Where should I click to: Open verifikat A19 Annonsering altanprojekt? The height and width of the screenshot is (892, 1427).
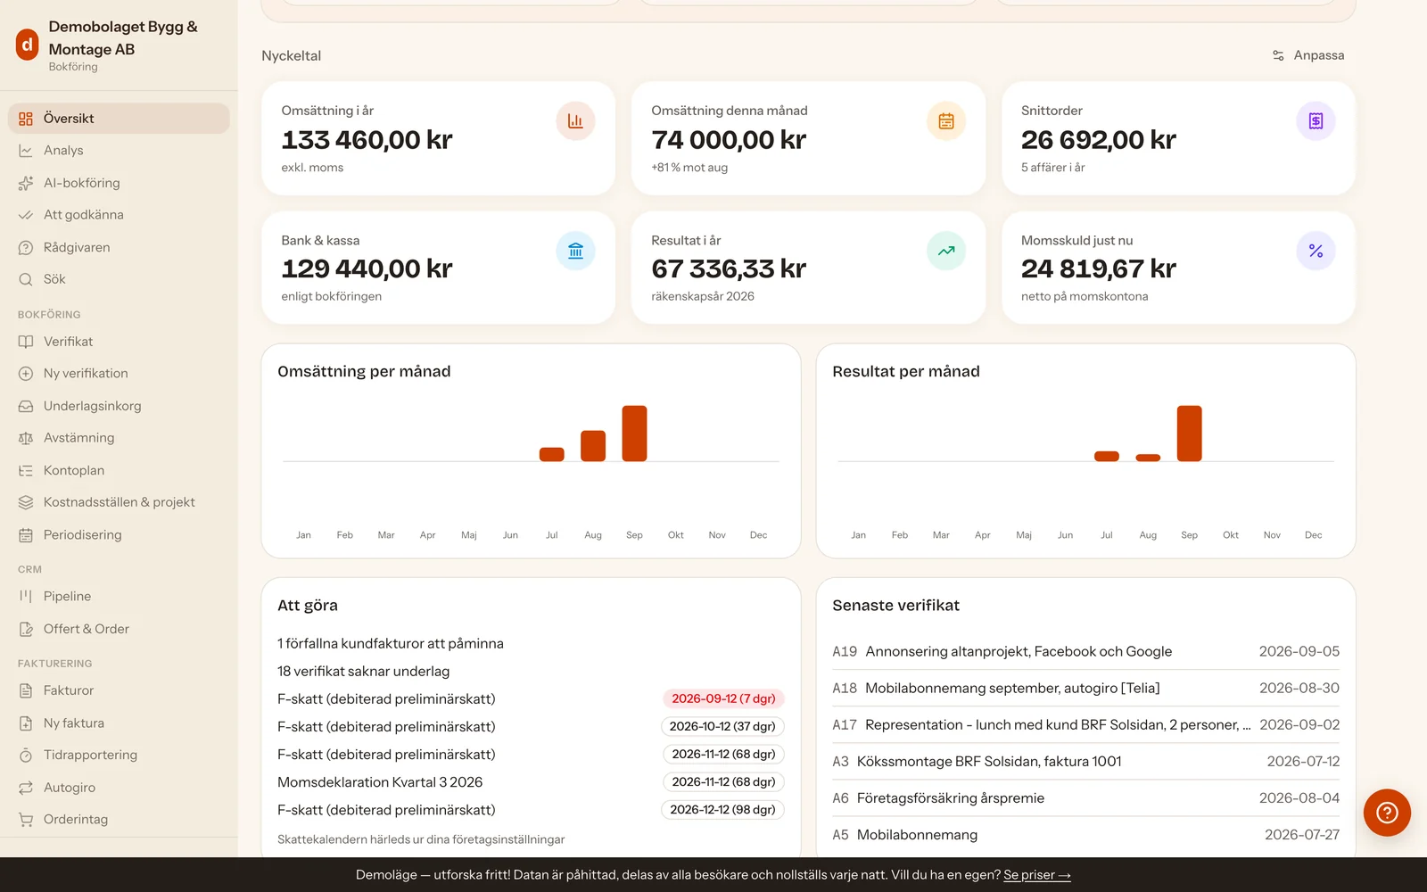1085,651
